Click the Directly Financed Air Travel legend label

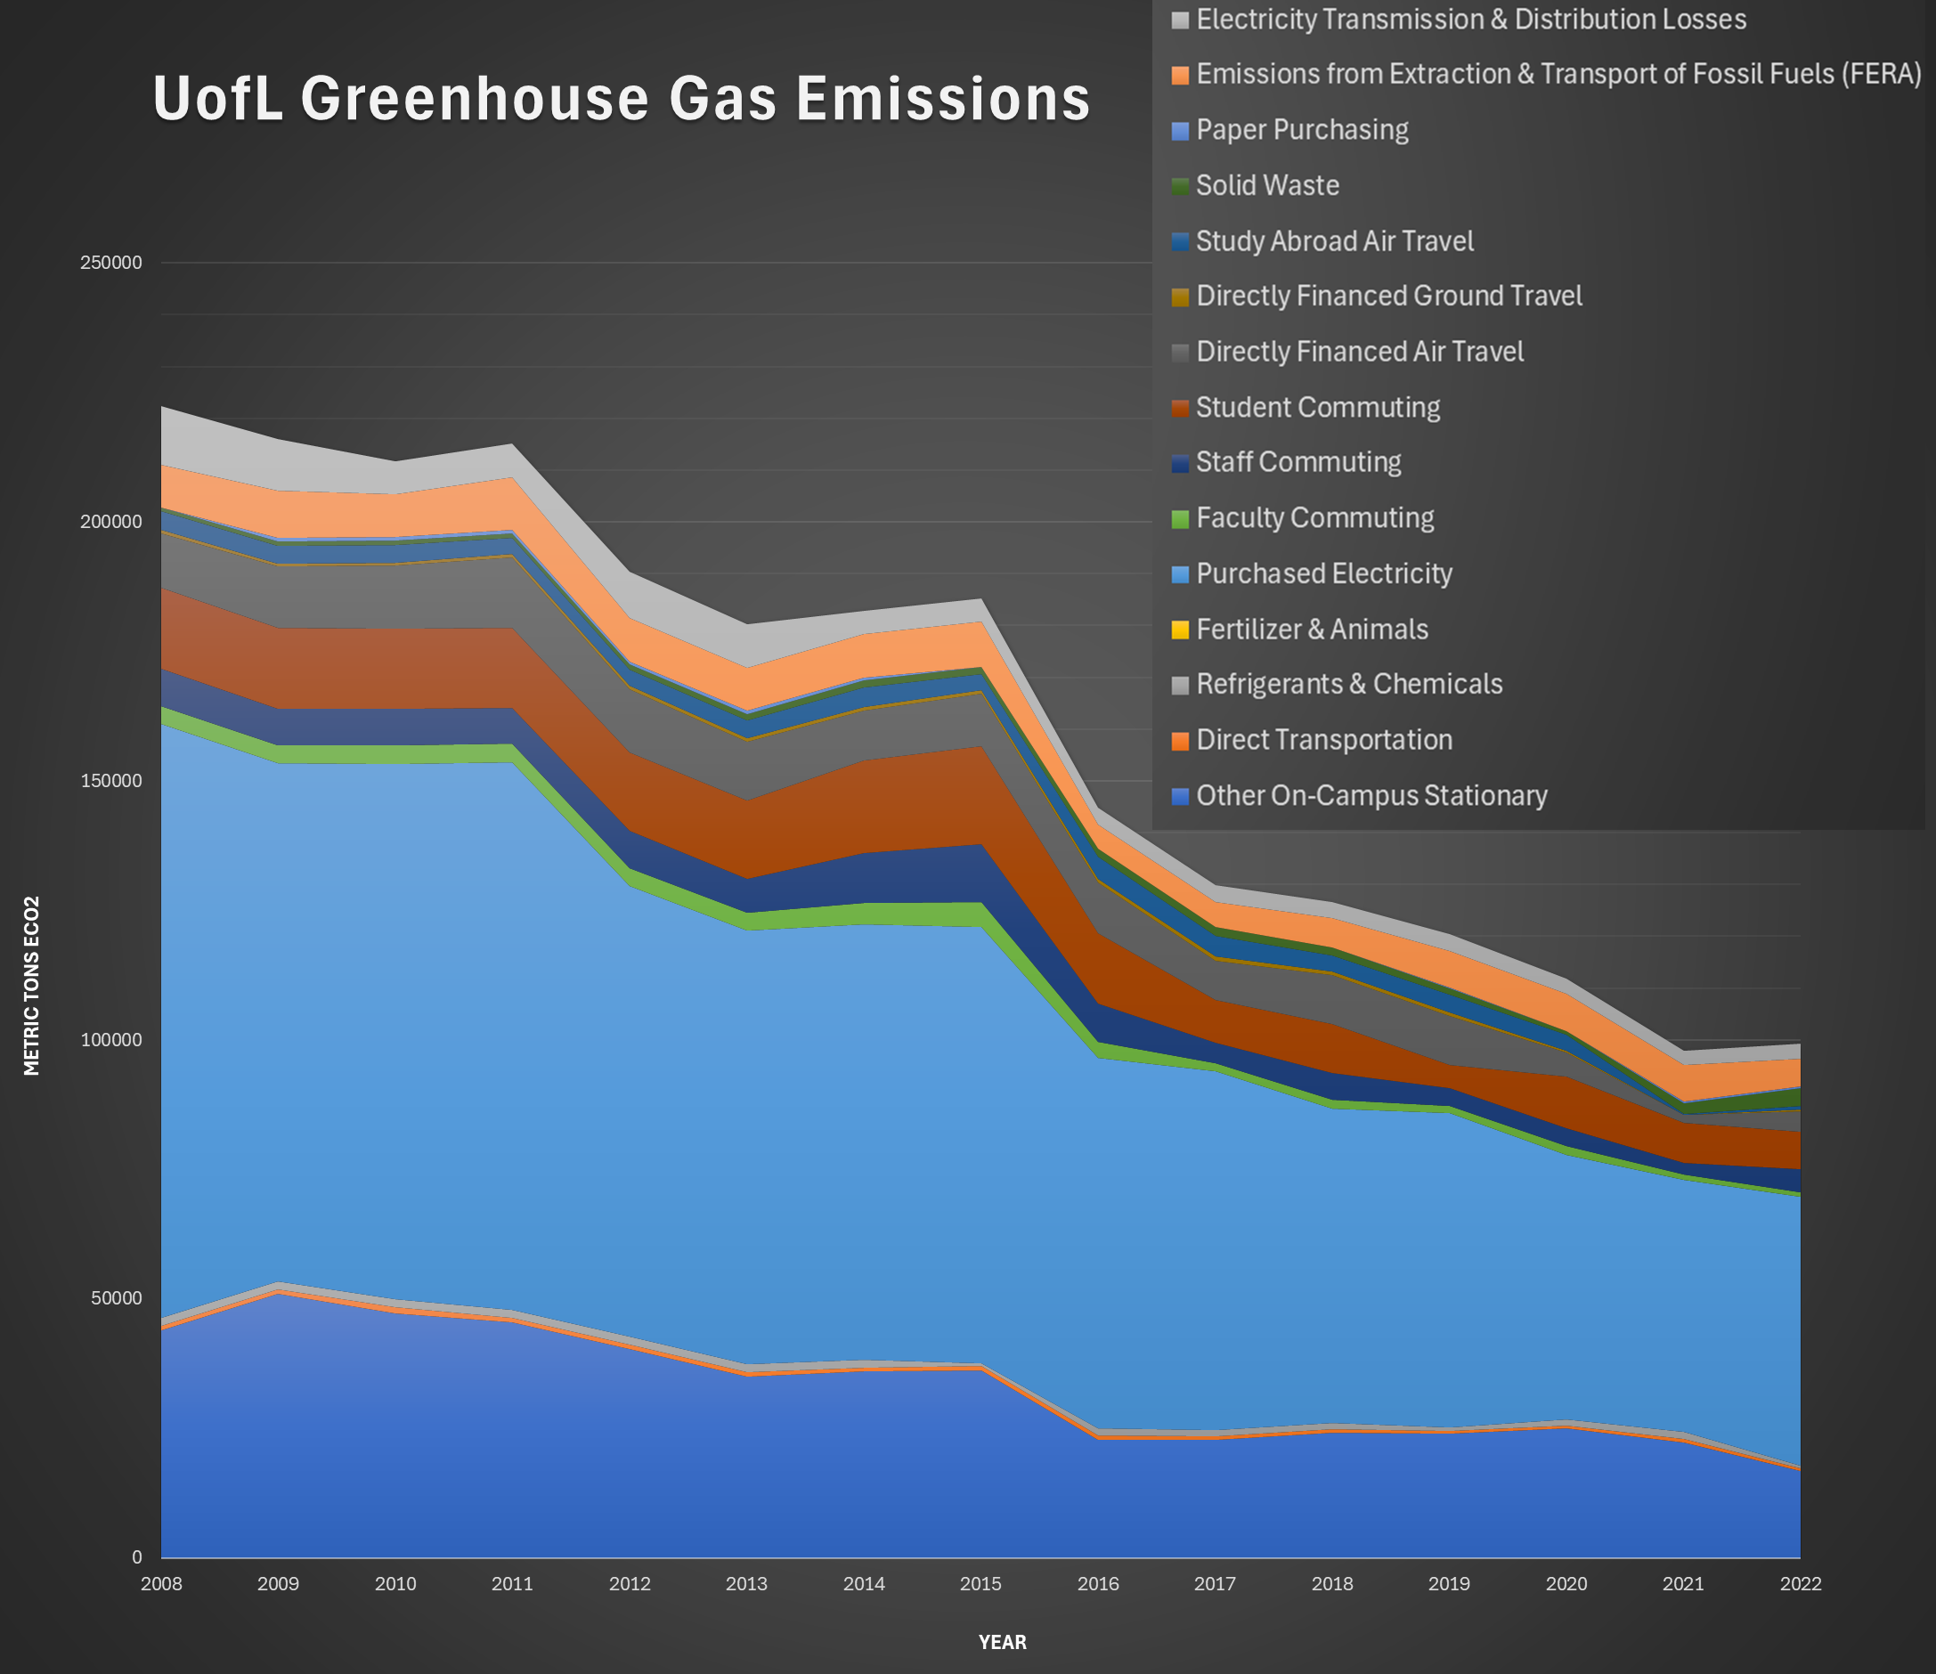(1359, 353)
